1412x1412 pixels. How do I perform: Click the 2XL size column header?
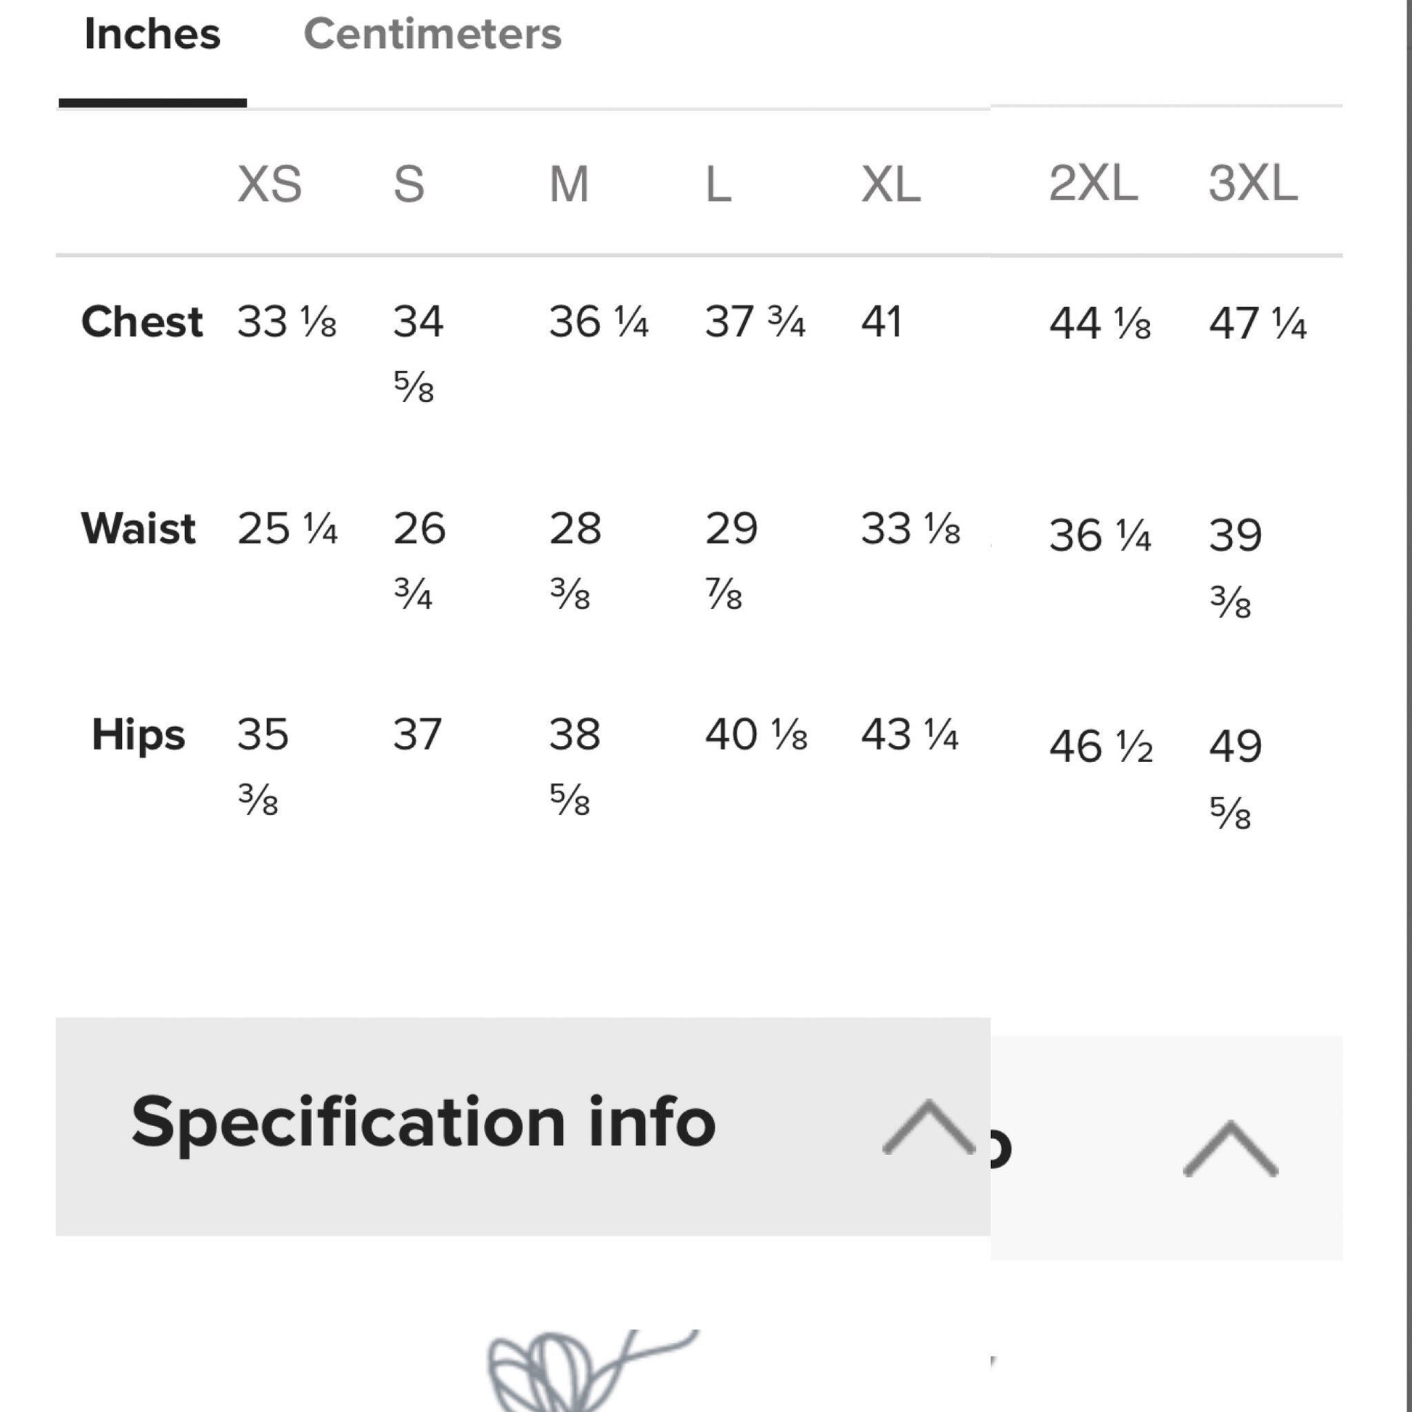click(1093, 183)
